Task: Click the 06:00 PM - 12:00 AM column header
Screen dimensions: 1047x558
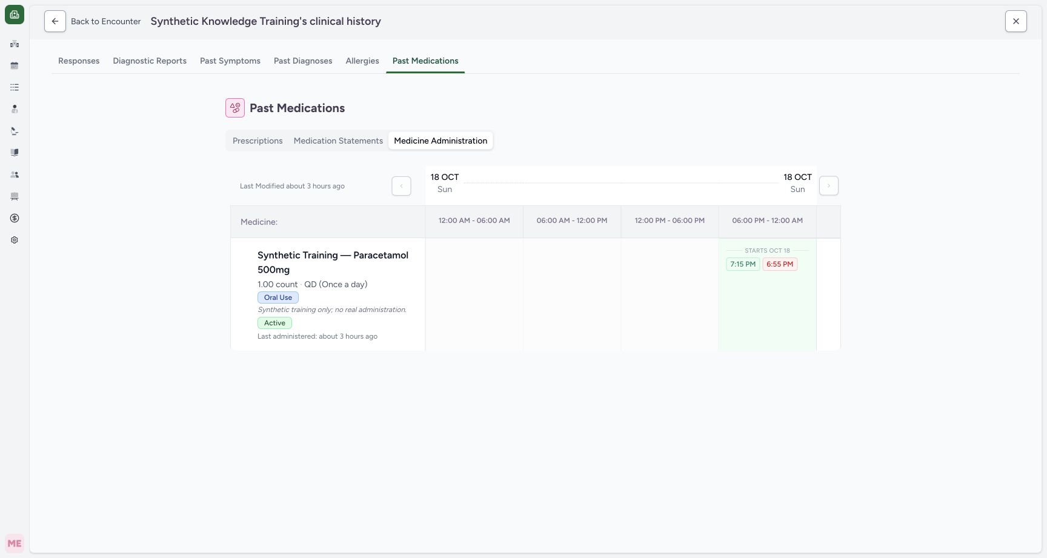Action: tap(768, 221)
